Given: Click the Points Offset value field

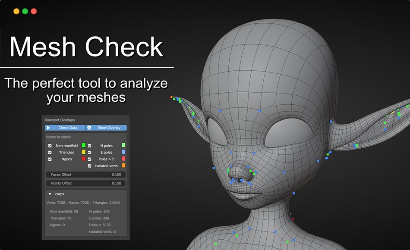Looking at the screenshot, I should [85, 183].
